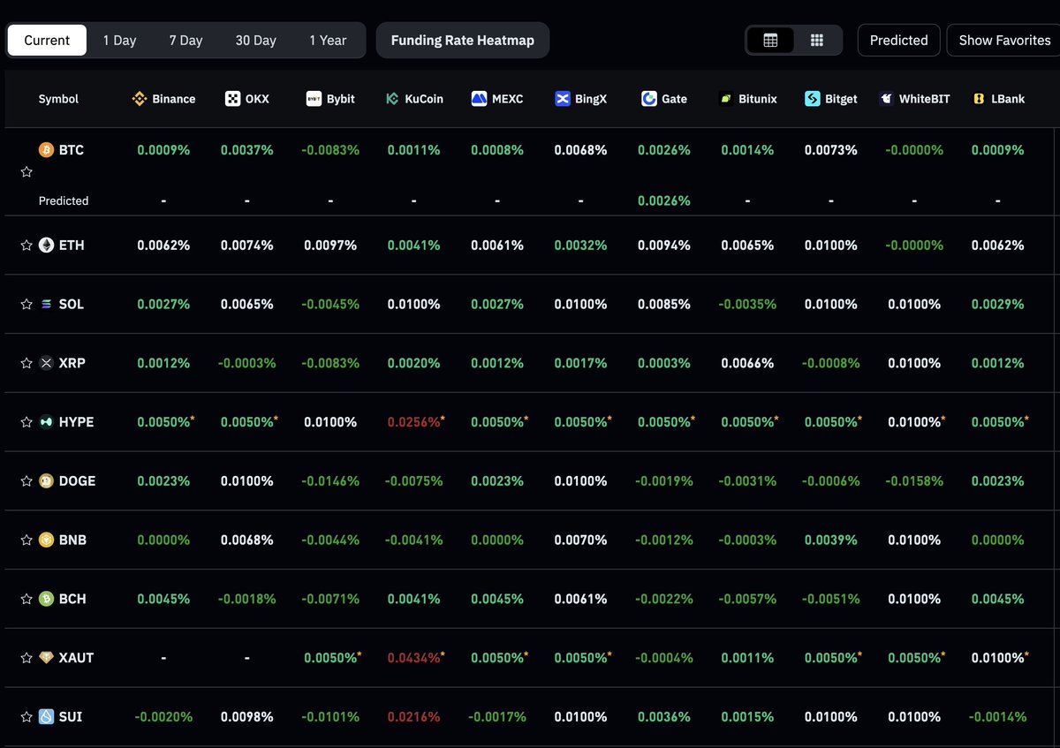Switch to table list view icon

(770, 41)
